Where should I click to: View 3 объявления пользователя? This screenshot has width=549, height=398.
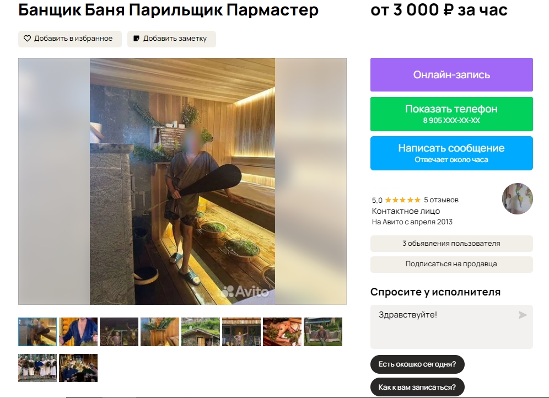point(451,243)
